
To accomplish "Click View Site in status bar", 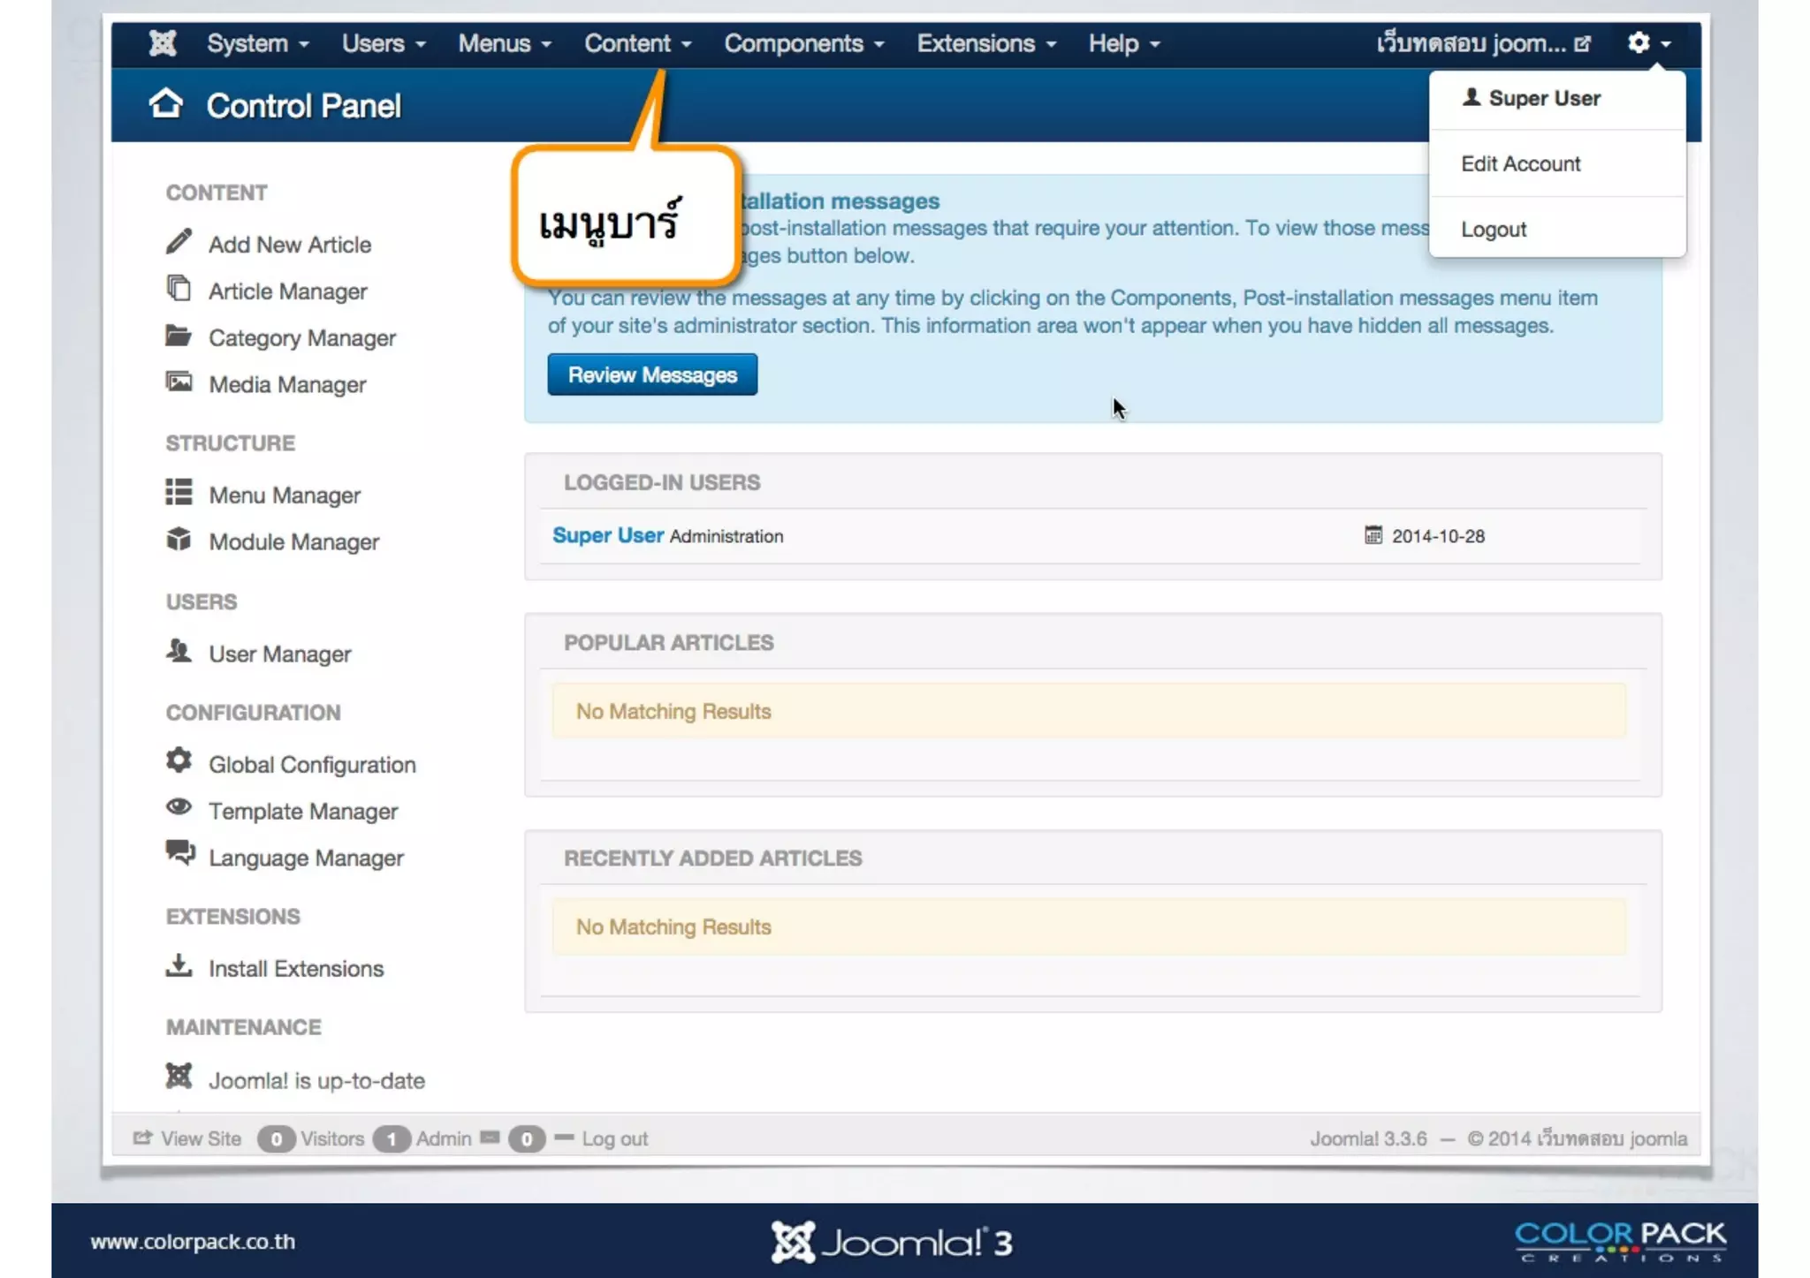I will pos(200,1138).
